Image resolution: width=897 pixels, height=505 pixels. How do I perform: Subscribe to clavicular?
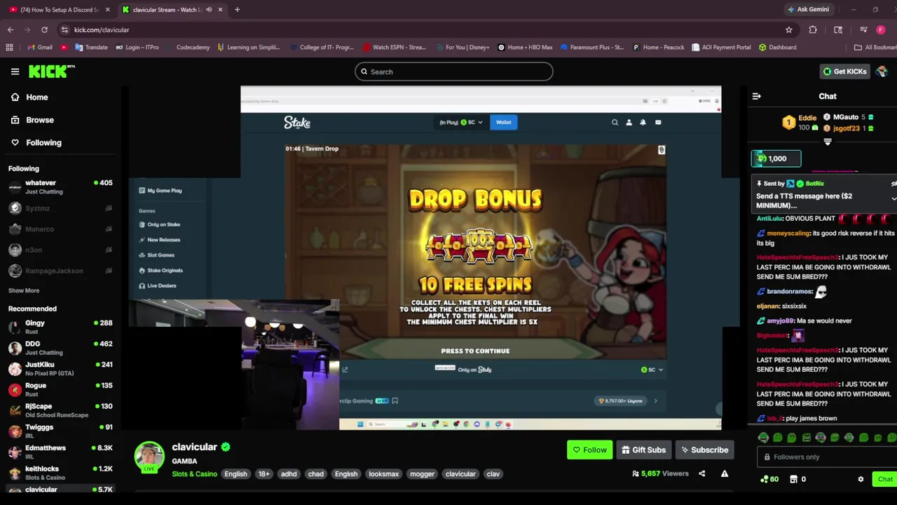[704, 450]
